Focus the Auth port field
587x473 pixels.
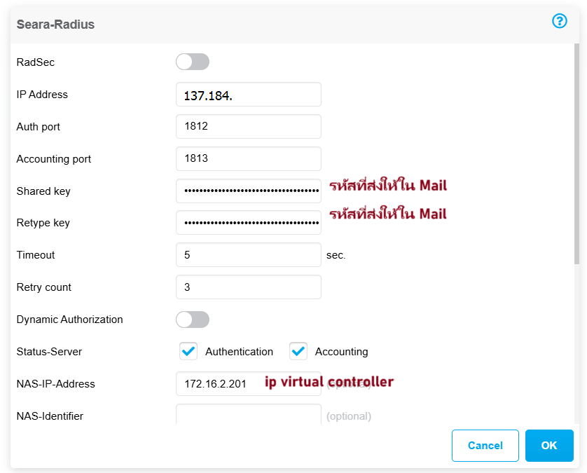coord(249,127)
